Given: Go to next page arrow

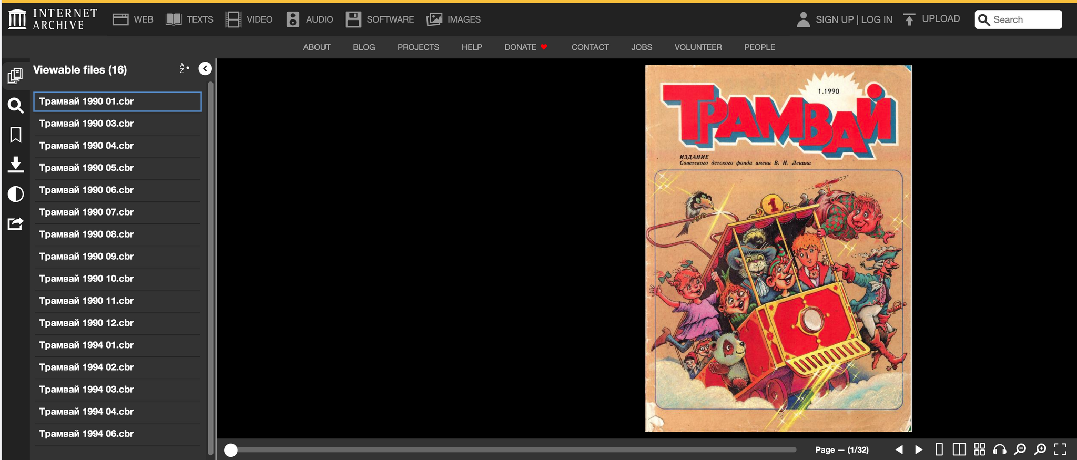Looking at the screenshot, I should (919, 449).
